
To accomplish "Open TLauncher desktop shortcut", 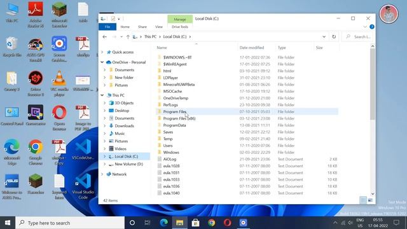I will pyautogui.click(x=36, y=184).
